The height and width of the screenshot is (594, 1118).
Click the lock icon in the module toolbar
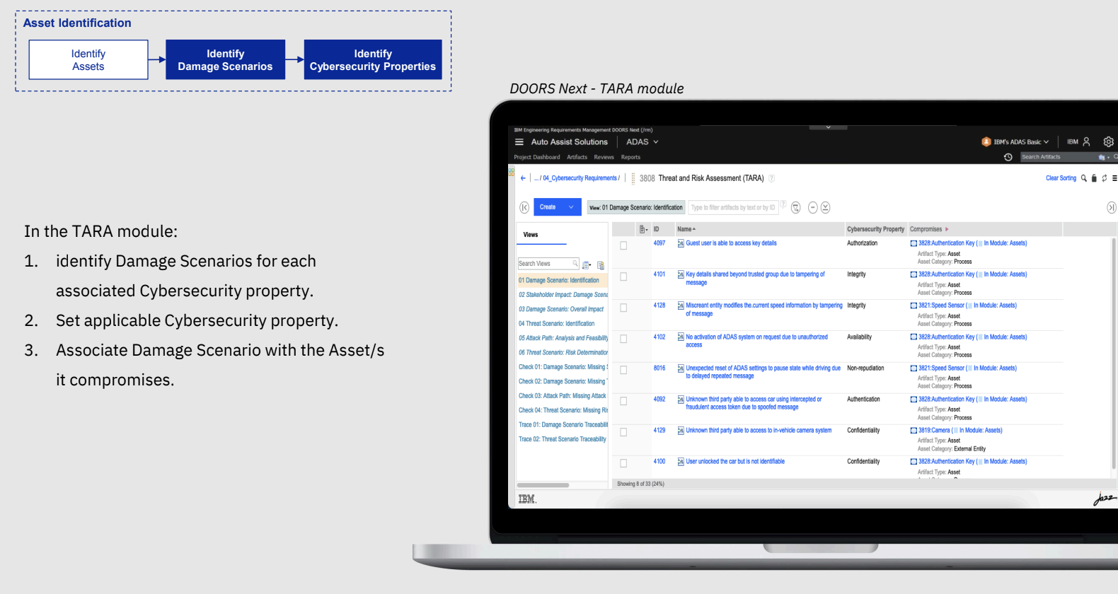1094,178
